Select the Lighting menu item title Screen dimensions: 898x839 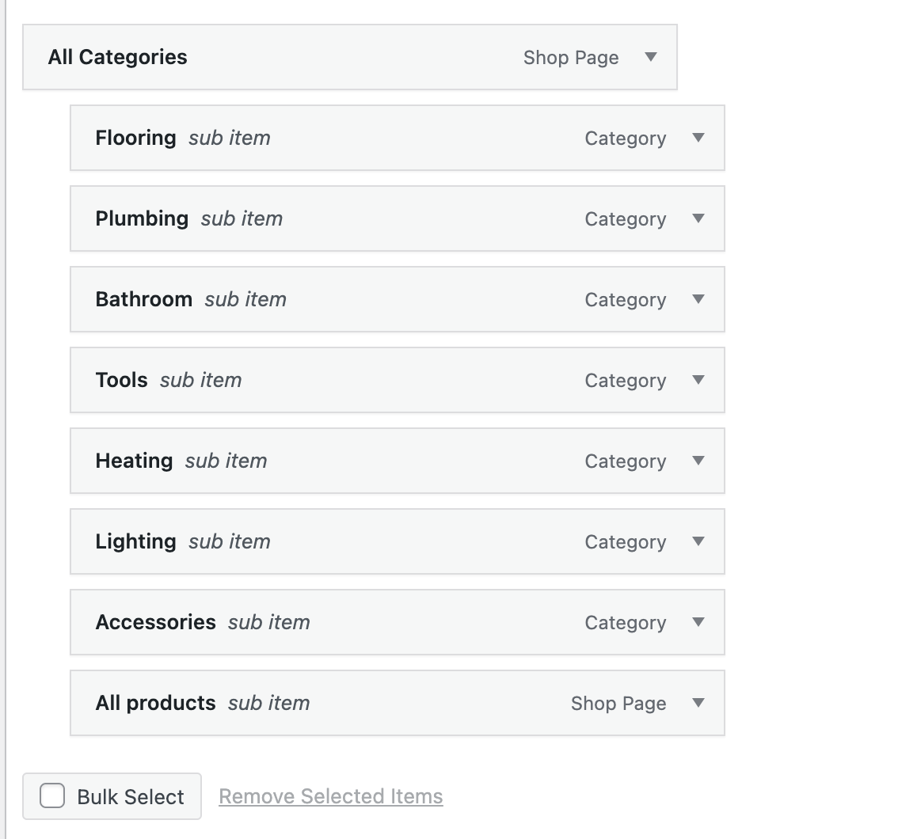(x=135, y=541)
